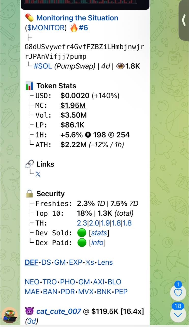The image size is (189, 327).
Task: Open the X link under Links
Action: tap(38, 174)
